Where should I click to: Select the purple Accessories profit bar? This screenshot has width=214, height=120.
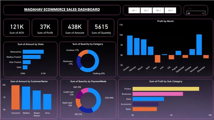[145, 104]
